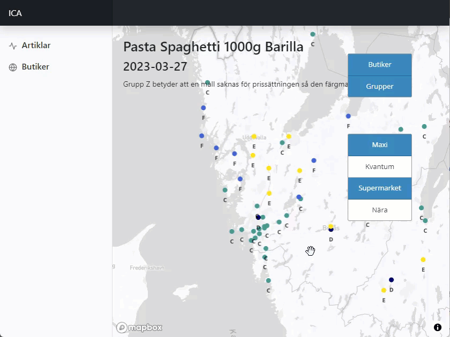Enable the Kvantum store filter
The width and height of the screenshot is (450, 337).
point(379,166)
